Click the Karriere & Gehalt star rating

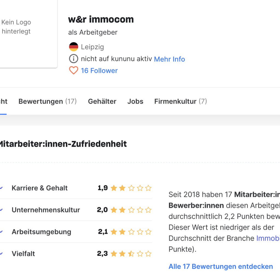click(131, 188)
